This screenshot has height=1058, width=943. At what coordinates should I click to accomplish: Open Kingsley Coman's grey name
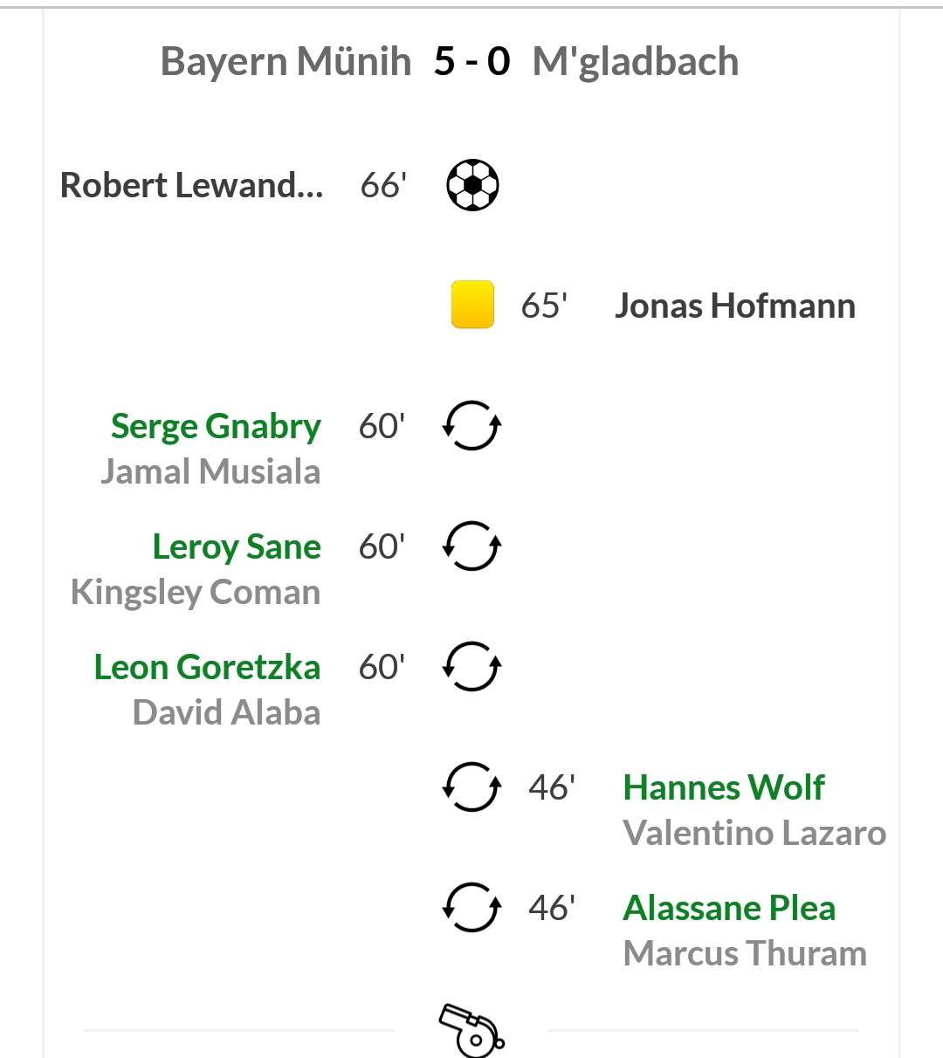click(196, 593)
